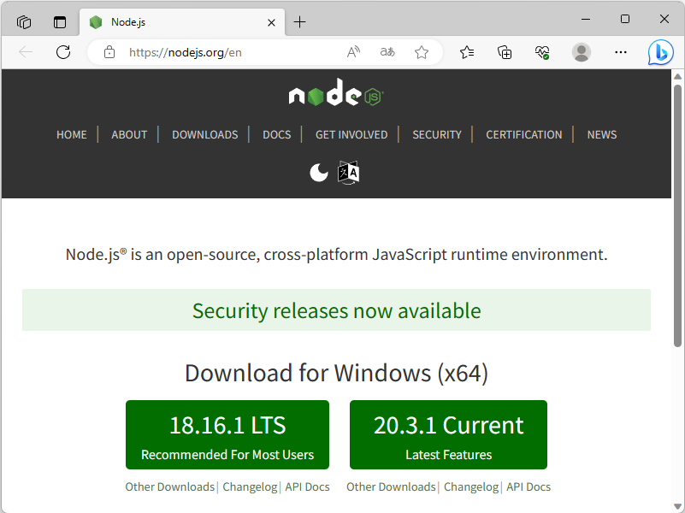Screen dimensions: 685x513
Task: Toggle dark mode with the moon icon
Action: tap(318, 171)
